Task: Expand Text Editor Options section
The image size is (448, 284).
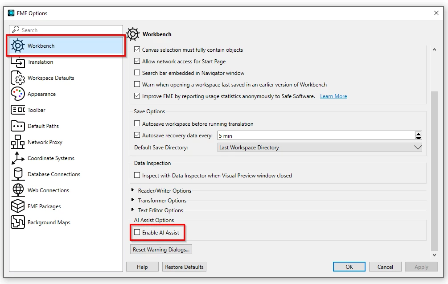Action: (x=132, y=210)
